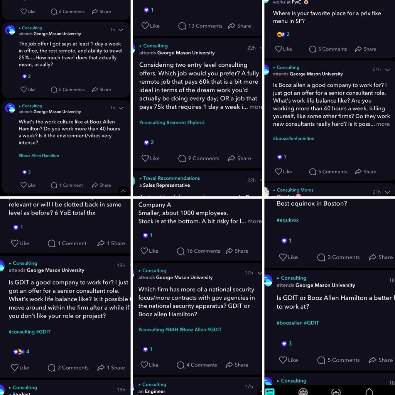Open the Travel Recommendations bowl

point(171,178)
